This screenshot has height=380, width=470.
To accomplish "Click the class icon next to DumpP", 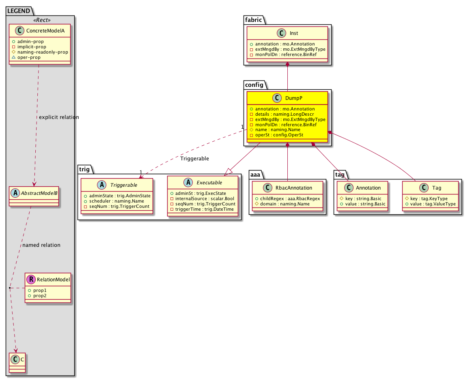I will (x=275, y=98).
